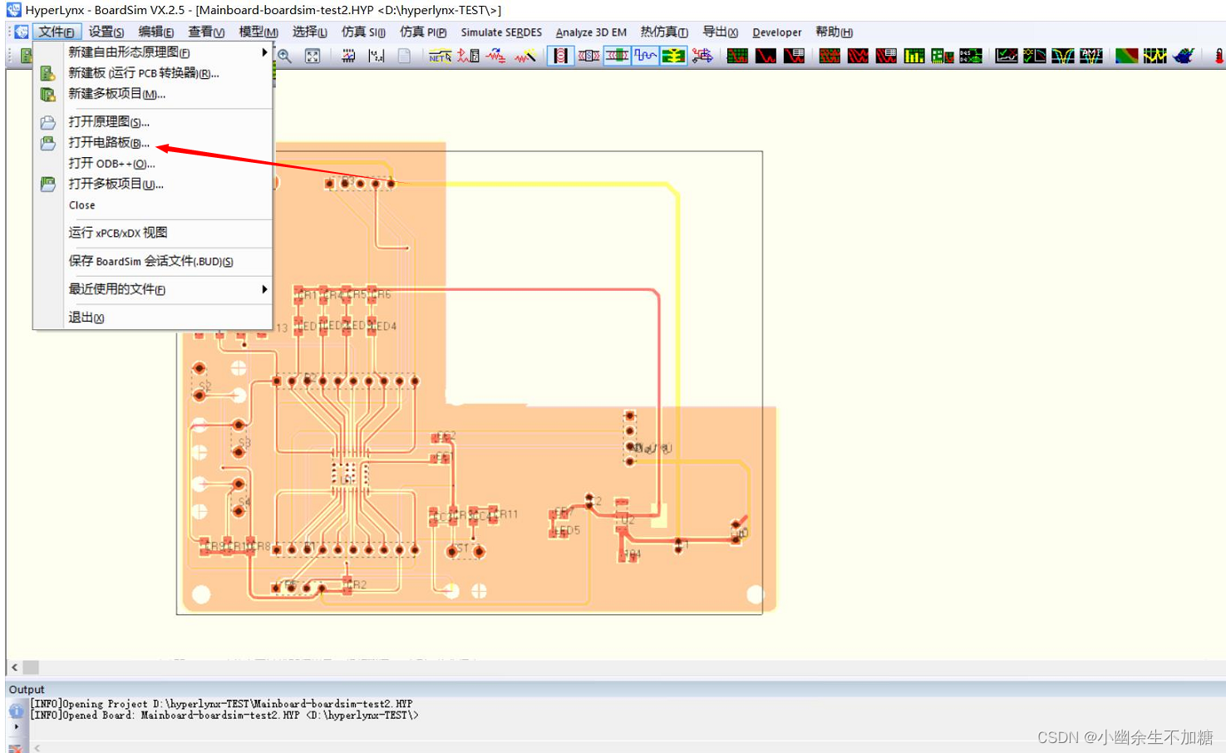Toggle the blue square-wave waveform button
Viewport: 1226px width, 753px height.
point(645,56)
